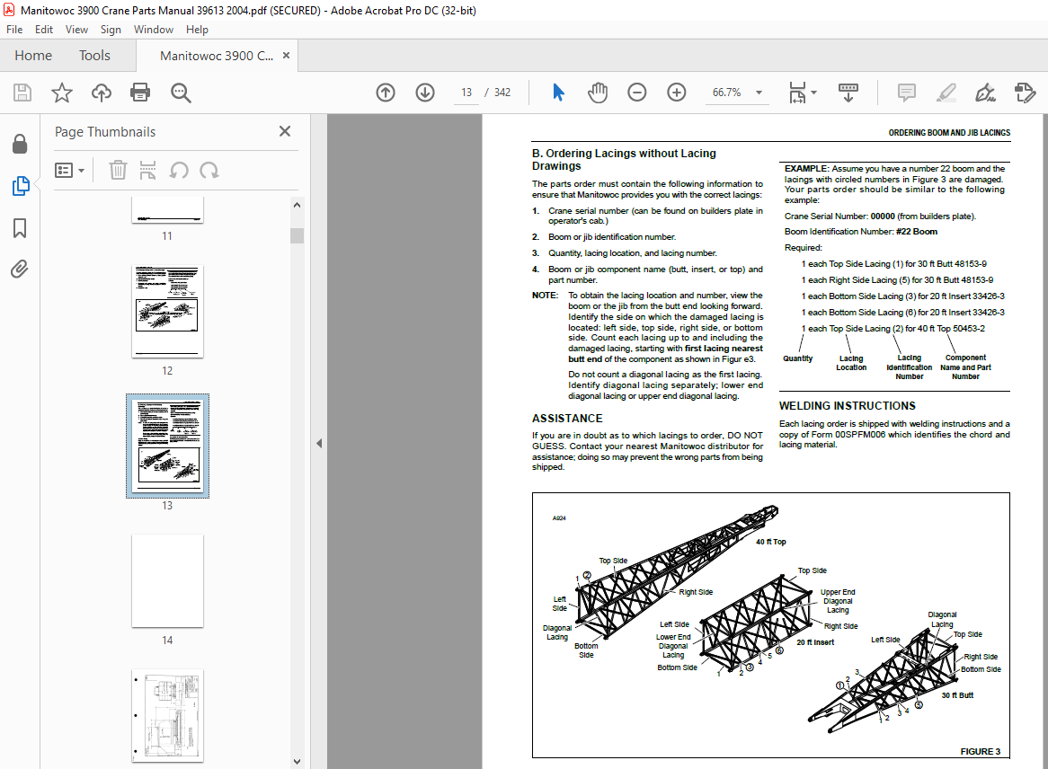The width and height of the screenshot is (1048, 769).
Task: Click the 'FIGURE 3' caption label
Action: coord(980,752)
